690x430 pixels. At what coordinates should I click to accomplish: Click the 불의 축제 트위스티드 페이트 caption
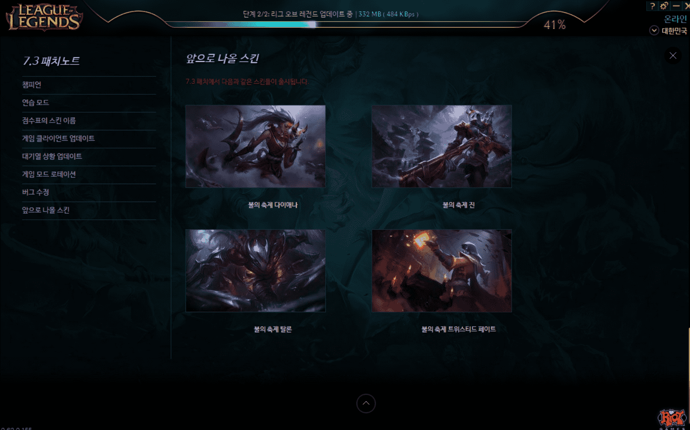point(459,329)
